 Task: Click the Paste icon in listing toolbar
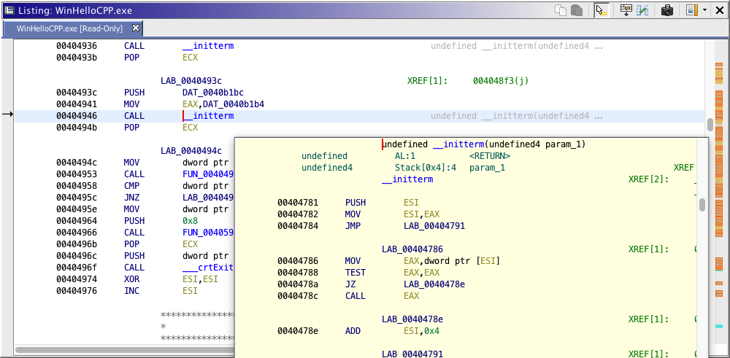tap(576, 10)
